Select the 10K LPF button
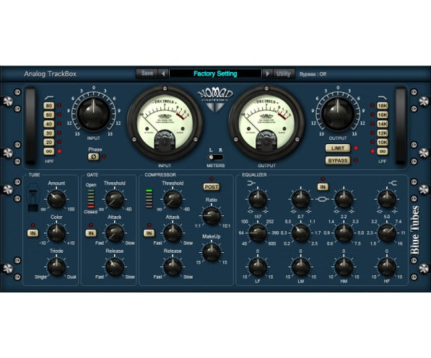Image resolution: width=431 pixels, height=358 pixels. coord(383,142)
